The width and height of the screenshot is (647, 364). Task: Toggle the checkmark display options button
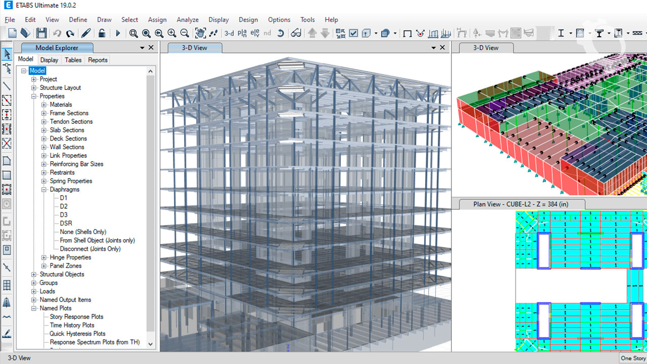point(353,33)
